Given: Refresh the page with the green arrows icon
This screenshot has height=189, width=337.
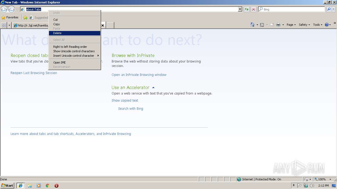Looking at the screenshot, I should click(x=247, y=9).
